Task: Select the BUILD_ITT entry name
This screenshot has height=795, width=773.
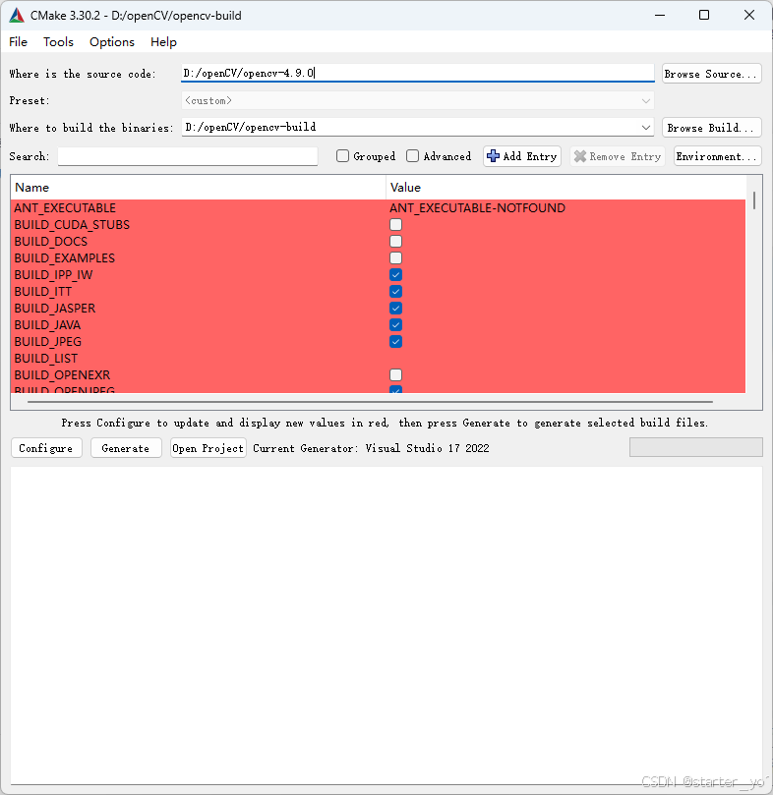Action: [x=43, y=292]
